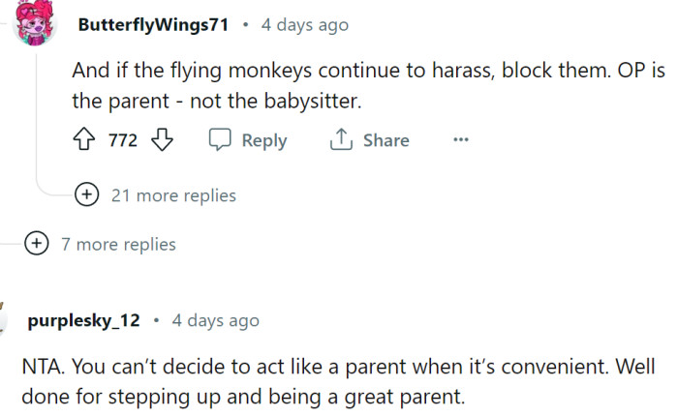This screenshot has height=417, width=678.
Task: Downvote ButterflyWings71's comment
Action: 162,140
